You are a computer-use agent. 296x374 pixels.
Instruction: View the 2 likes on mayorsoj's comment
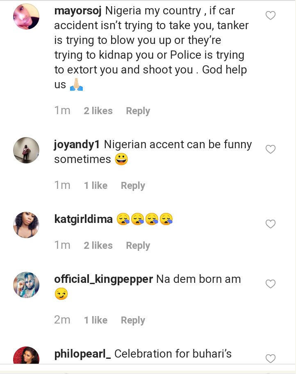(98, 111)
